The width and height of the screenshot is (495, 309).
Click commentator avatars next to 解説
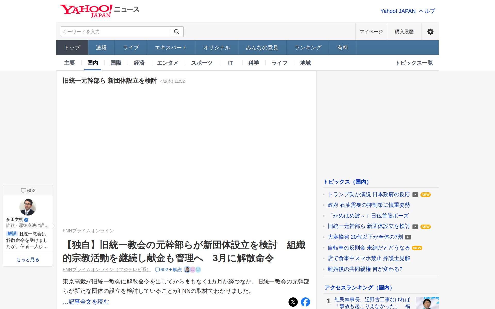pyautogui.click(x=192, y=270)
